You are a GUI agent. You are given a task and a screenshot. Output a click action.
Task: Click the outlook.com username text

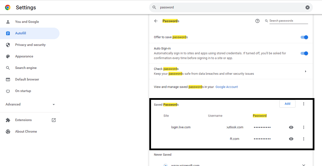(235, 127)
